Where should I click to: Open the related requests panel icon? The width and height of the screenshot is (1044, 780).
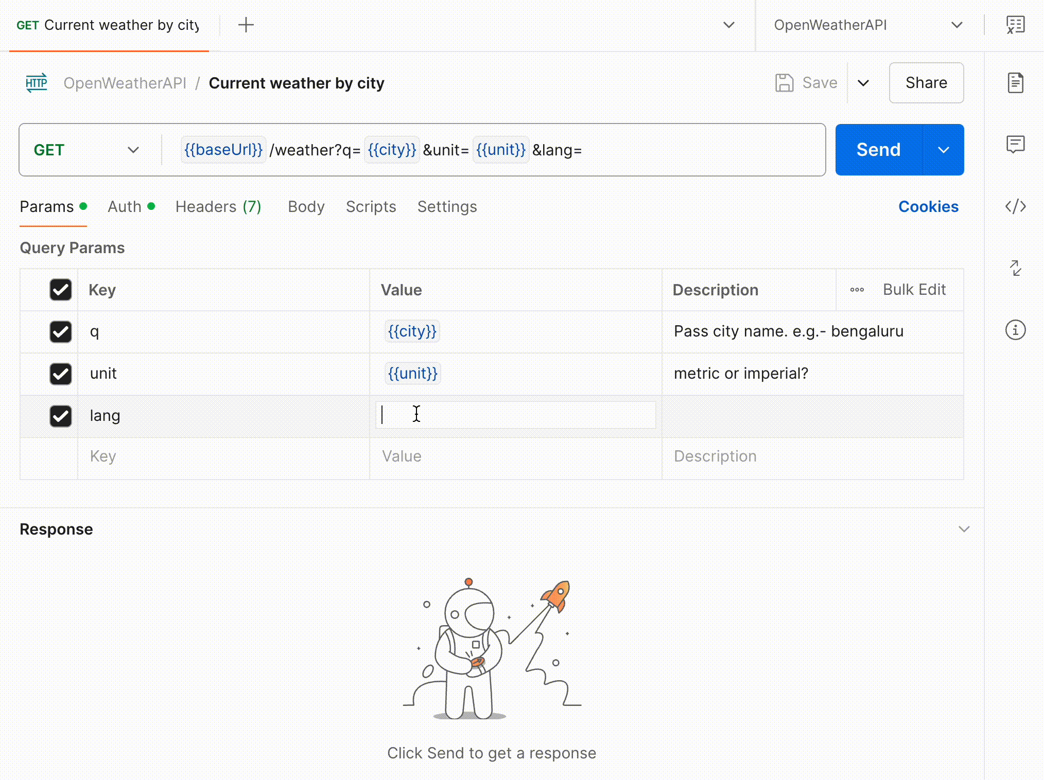[1015, 268]
